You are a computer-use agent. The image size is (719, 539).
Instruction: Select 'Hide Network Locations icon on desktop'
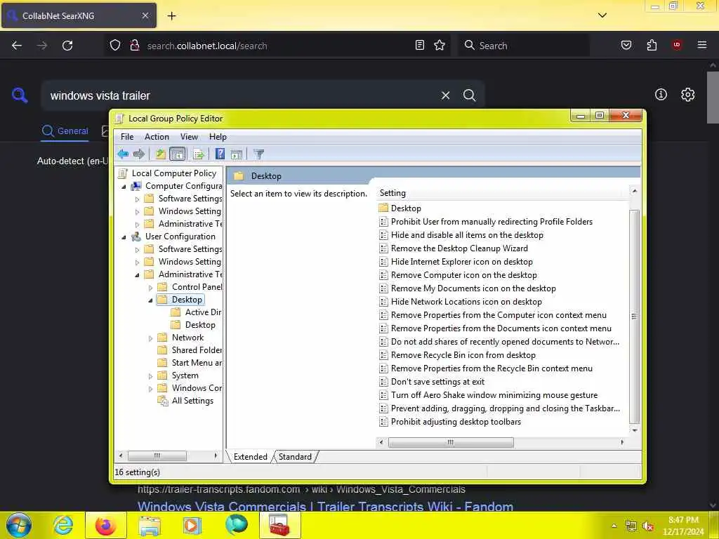click(461, 301)
